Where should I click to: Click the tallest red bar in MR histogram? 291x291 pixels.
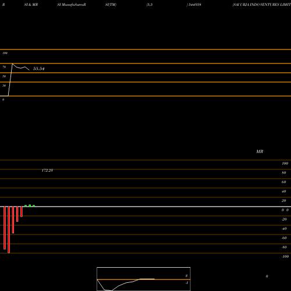[9, 230]
